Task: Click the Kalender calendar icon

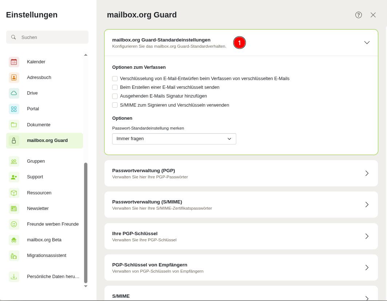Action: (14, 62)
